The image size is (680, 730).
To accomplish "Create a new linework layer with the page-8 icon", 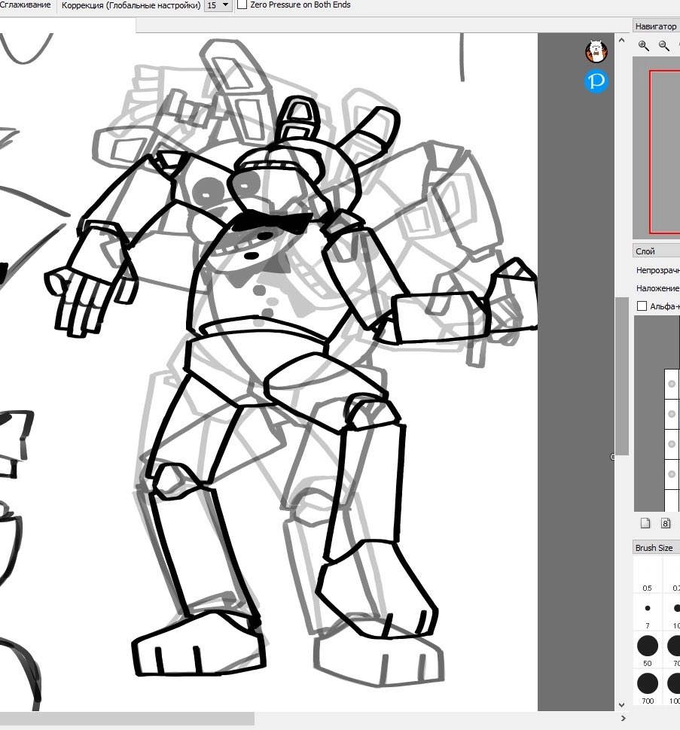I will click(x=666, y=523).
